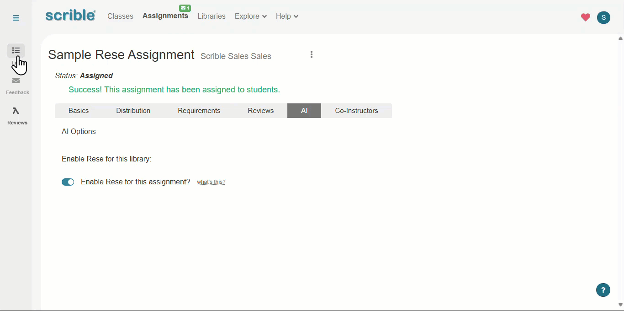This screenshot has width=624, height=311.
Task: Open the user avatar 'S' menu
Action: tap(603, 17)
